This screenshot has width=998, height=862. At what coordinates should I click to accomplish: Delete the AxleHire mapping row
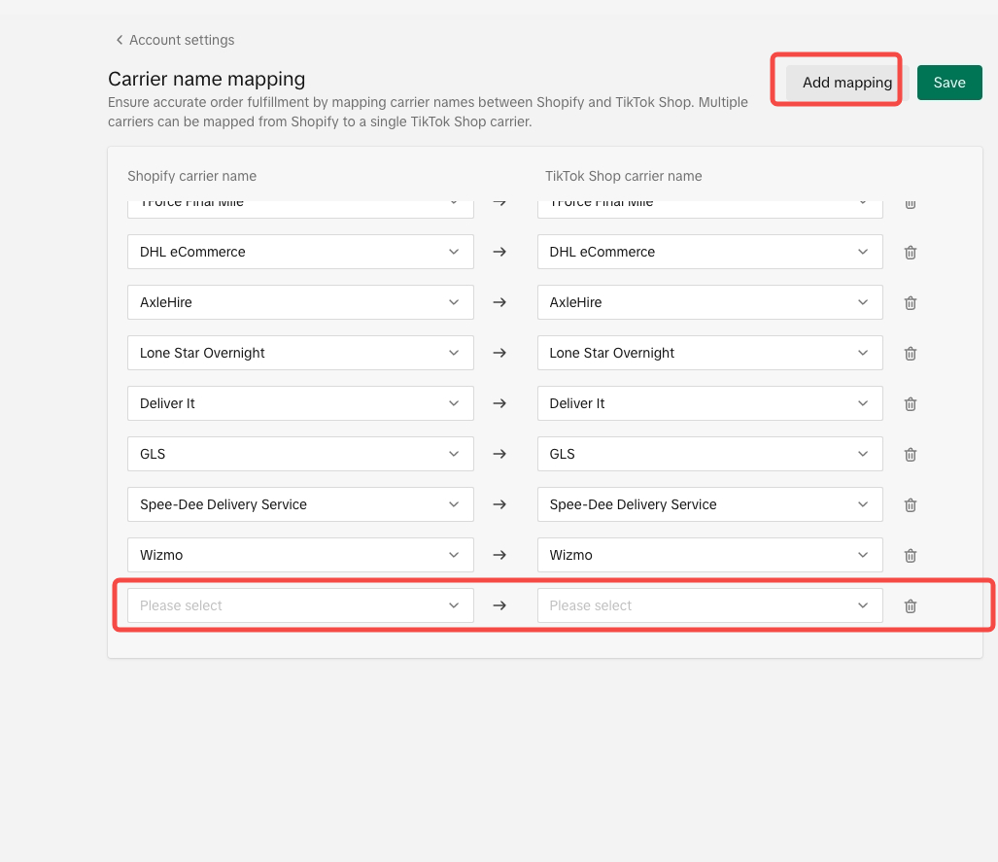(911, 302)
